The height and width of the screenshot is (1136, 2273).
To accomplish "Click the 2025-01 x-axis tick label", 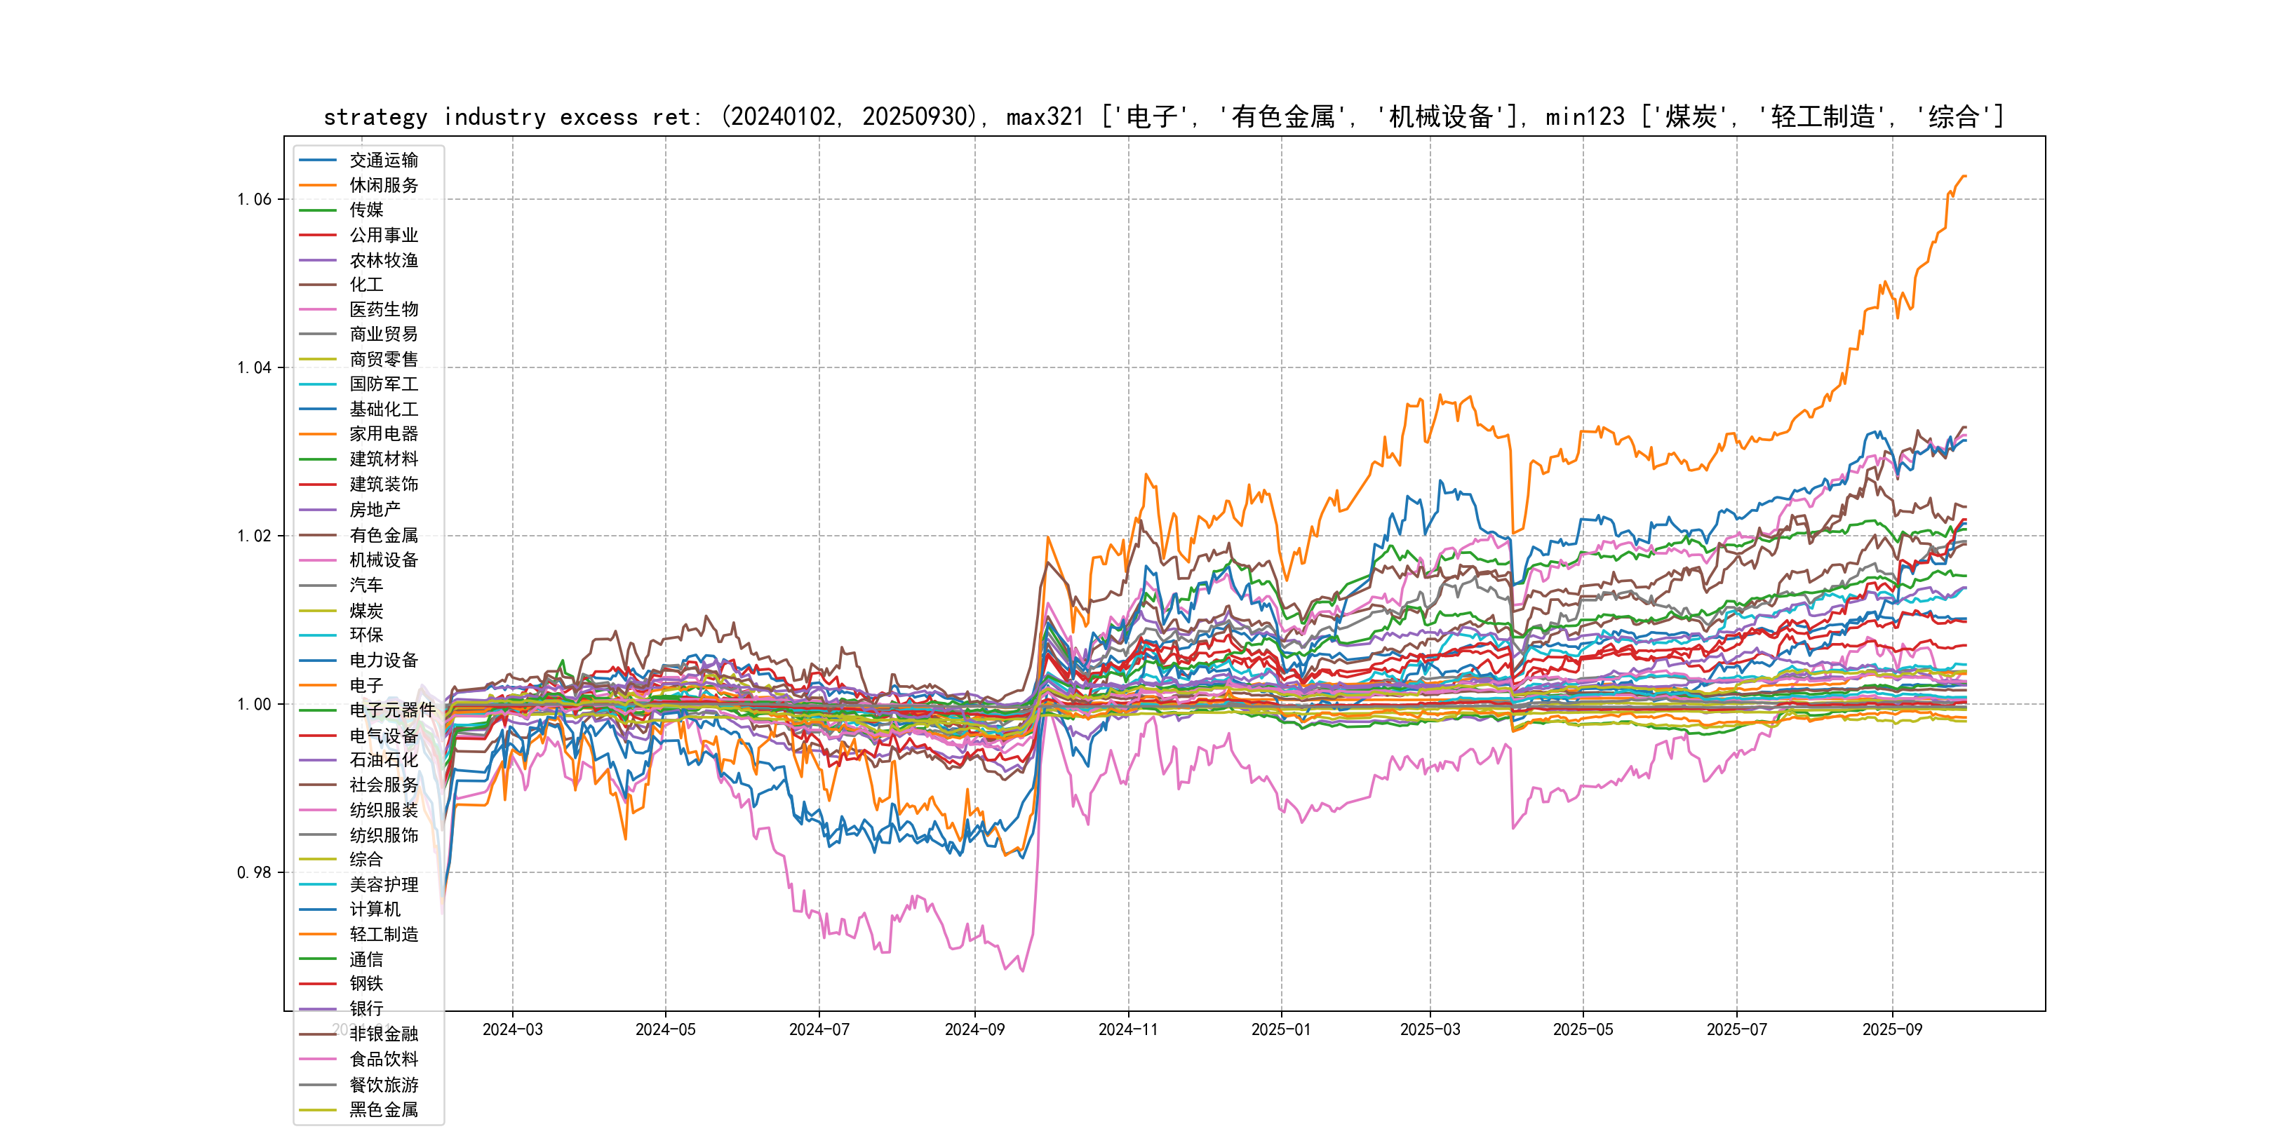I will (1280, 1029).
